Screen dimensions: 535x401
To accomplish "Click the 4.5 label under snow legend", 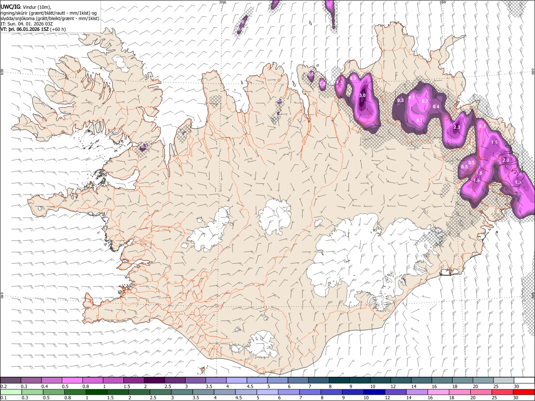I will coord(250,386).
